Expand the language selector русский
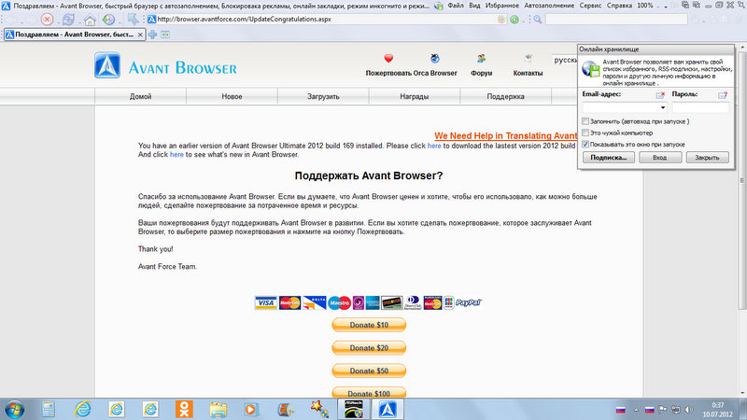This screenshot has width=747, height=420. [x=565, y=60]
